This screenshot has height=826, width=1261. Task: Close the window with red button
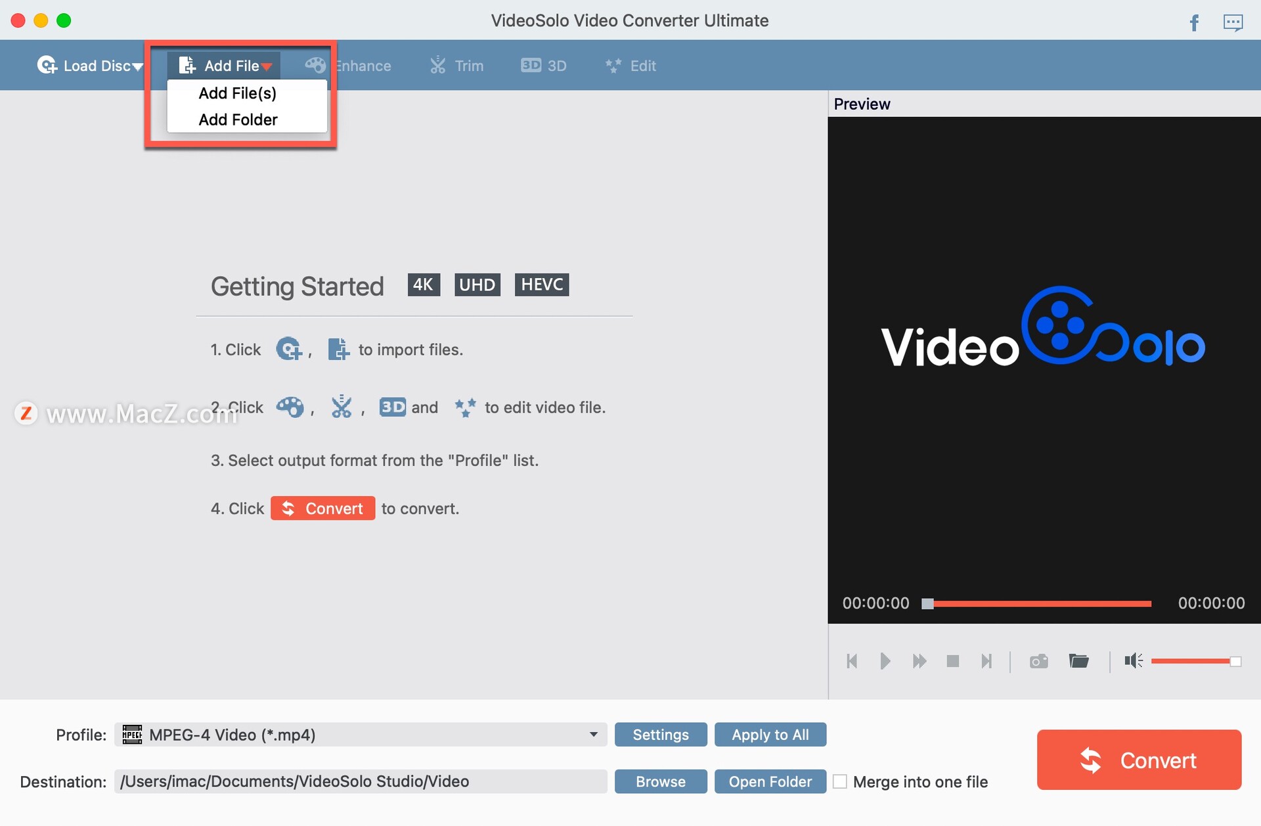pyautogui.click(x=18, y=20)
